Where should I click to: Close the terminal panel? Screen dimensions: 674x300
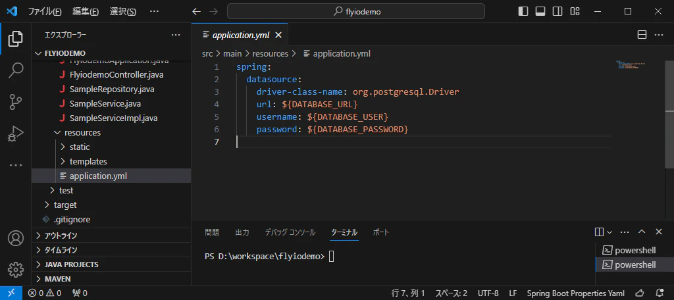[658, 232]
